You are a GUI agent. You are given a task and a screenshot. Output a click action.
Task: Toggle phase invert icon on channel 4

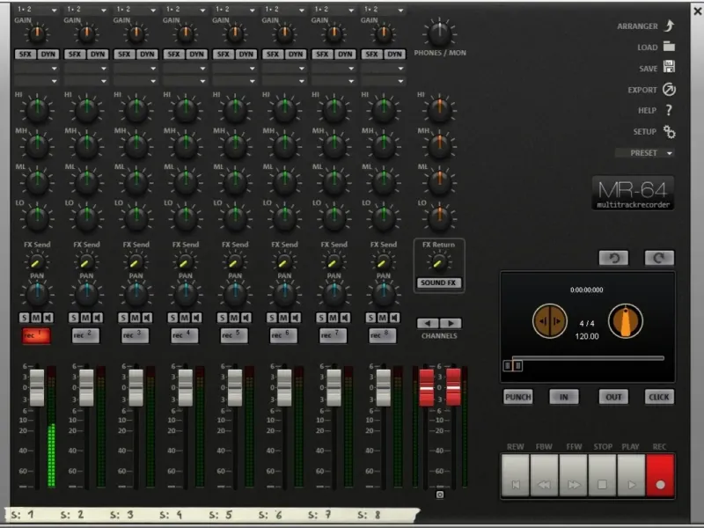click(196, 318)
